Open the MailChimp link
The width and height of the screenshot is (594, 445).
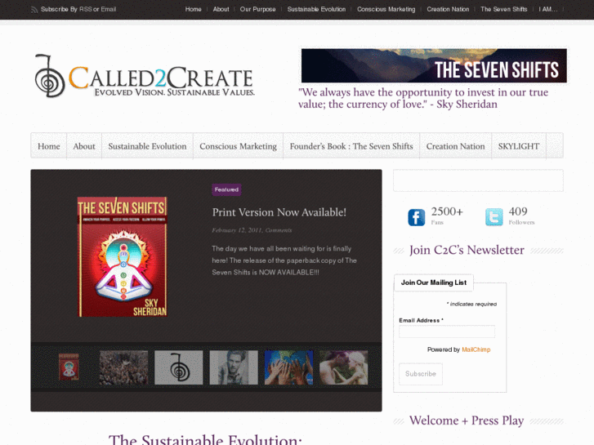click(x=476, y=349)
